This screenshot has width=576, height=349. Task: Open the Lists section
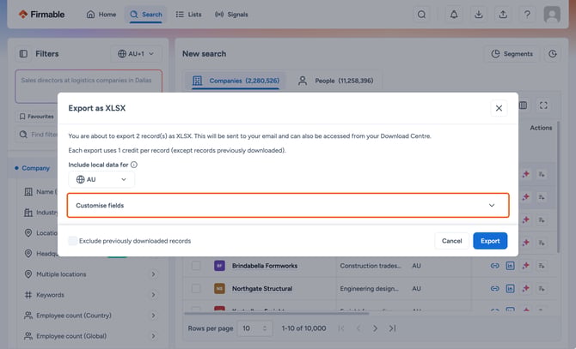point(188,15)
